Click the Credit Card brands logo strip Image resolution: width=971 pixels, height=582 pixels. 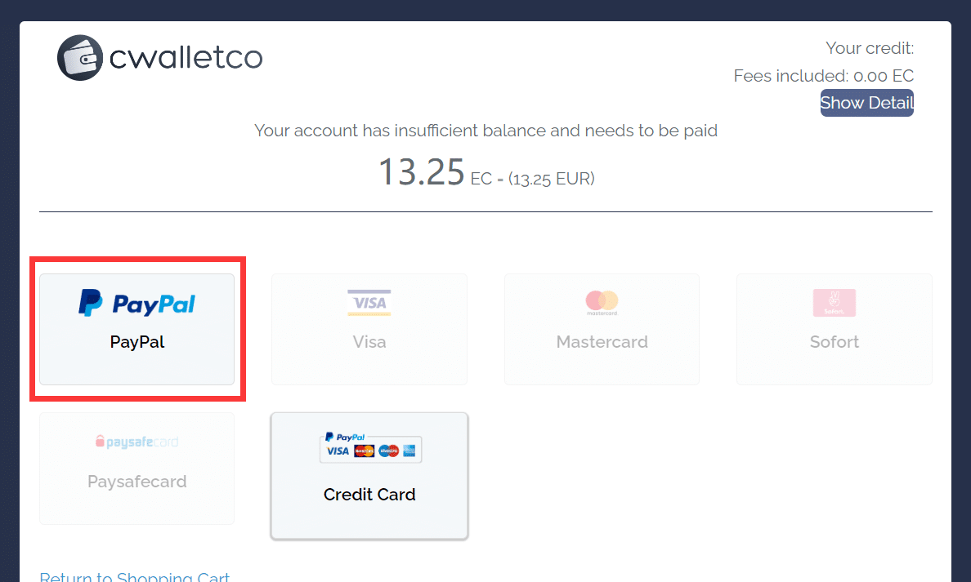coord(370,447)
